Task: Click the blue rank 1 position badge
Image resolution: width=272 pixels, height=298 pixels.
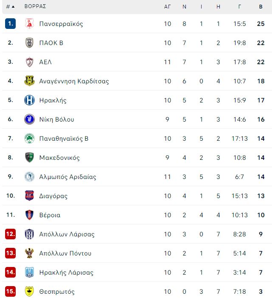Action: pos(11,23)
